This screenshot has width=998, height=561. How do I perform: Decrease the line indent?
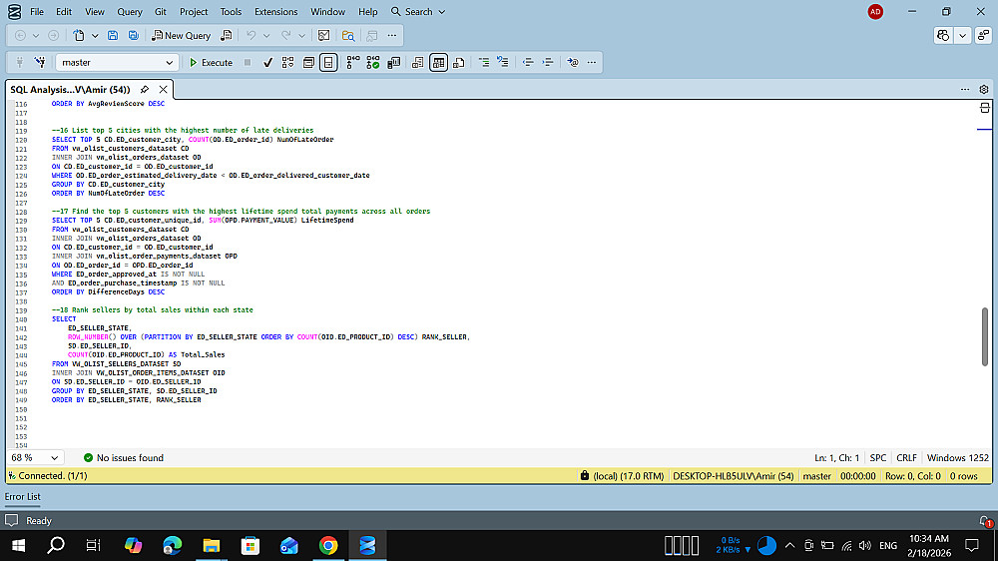[528, 63]
